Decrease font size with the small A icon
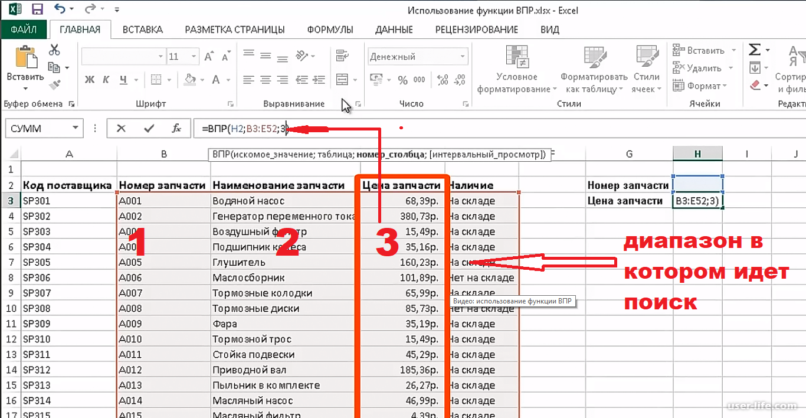 point(226,57)
